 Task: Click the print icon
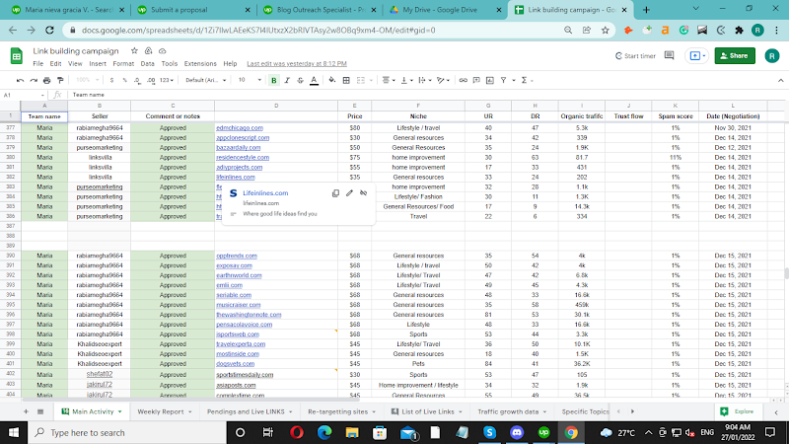coord(47,80)
